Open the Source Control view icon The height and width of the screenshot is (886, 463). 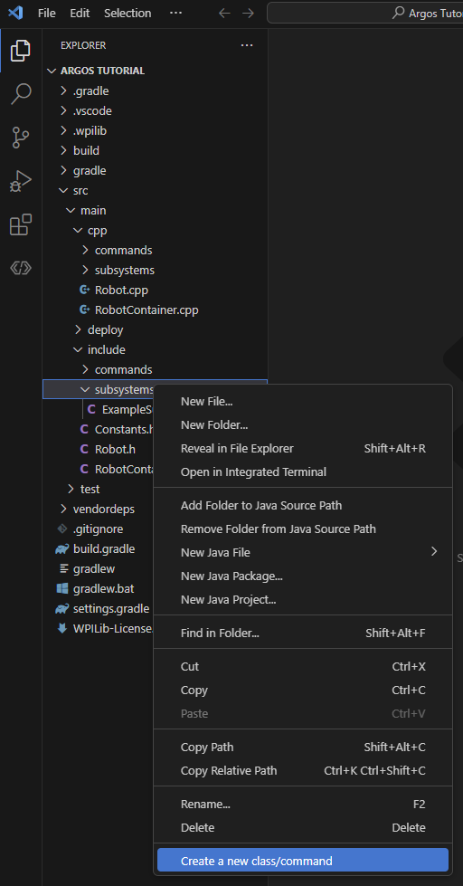pyautogui.click(x=21, y=138)
